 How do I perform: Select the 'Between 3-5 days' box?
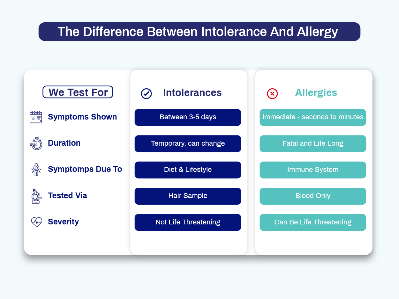(188, 117)
